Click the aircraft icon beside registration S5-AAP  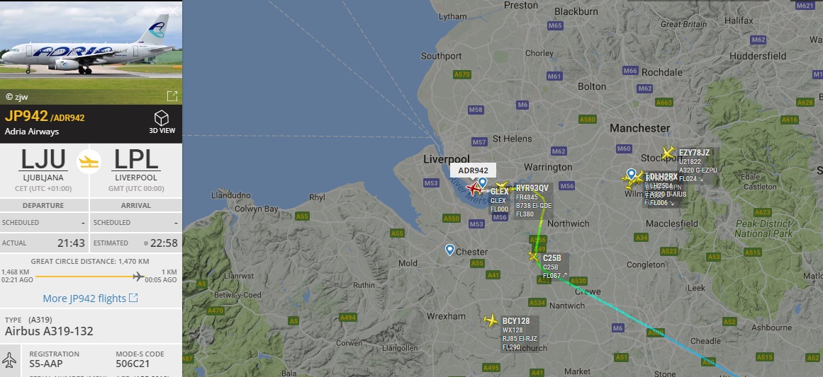9,360
